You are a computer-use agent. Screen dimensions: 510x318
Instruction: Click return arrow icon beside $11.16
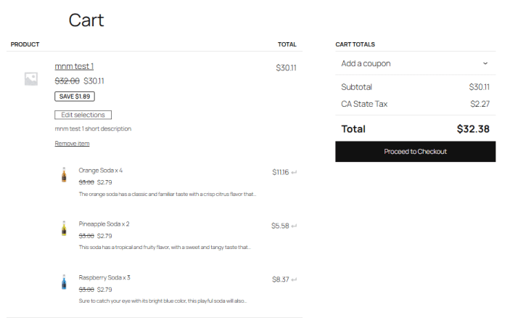[x=295, y=173]
